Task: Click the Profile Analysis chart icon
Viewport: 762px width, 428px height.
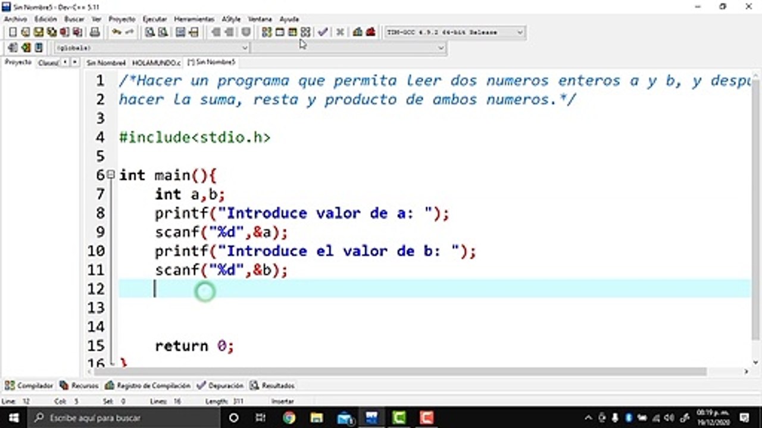Action: tap(357, 32)
